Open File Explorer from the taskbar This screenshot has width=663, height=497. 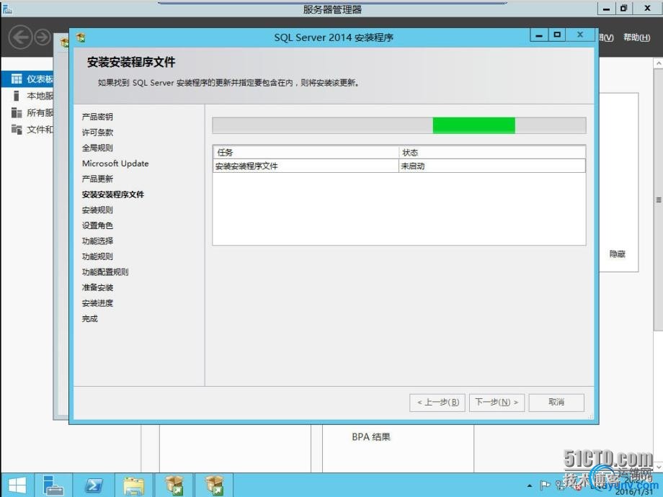pyautogui.click(x=133, y=485)
